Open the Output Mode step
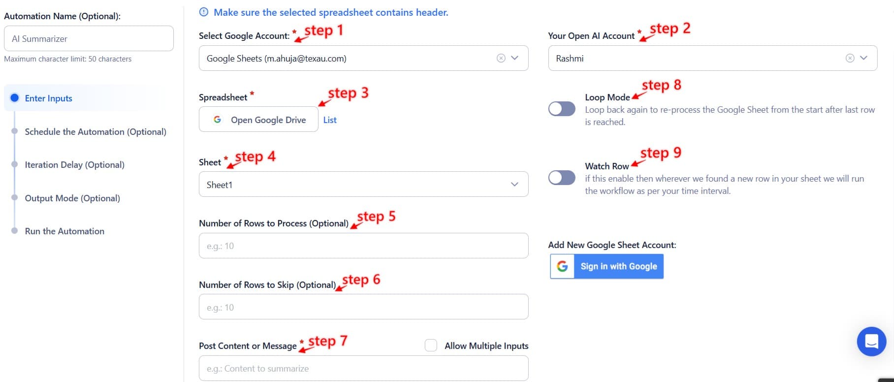The image size is (894, 382). (x=72, y=198)
